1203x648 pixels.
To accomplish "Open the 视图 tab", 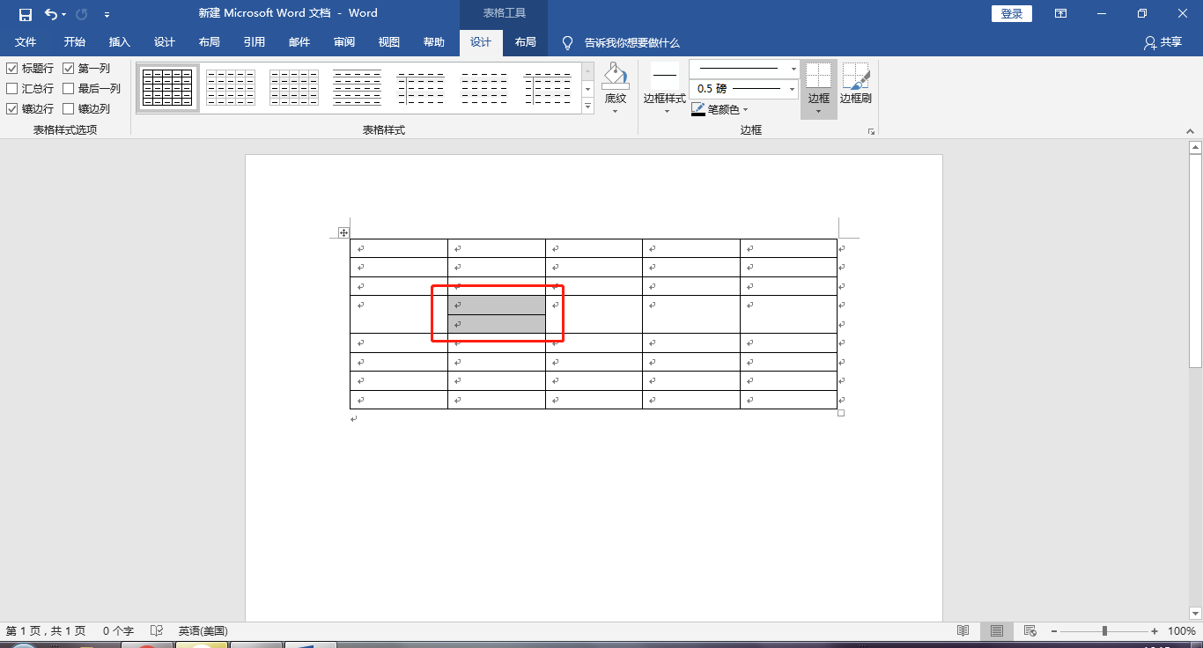I will [388, 42].
